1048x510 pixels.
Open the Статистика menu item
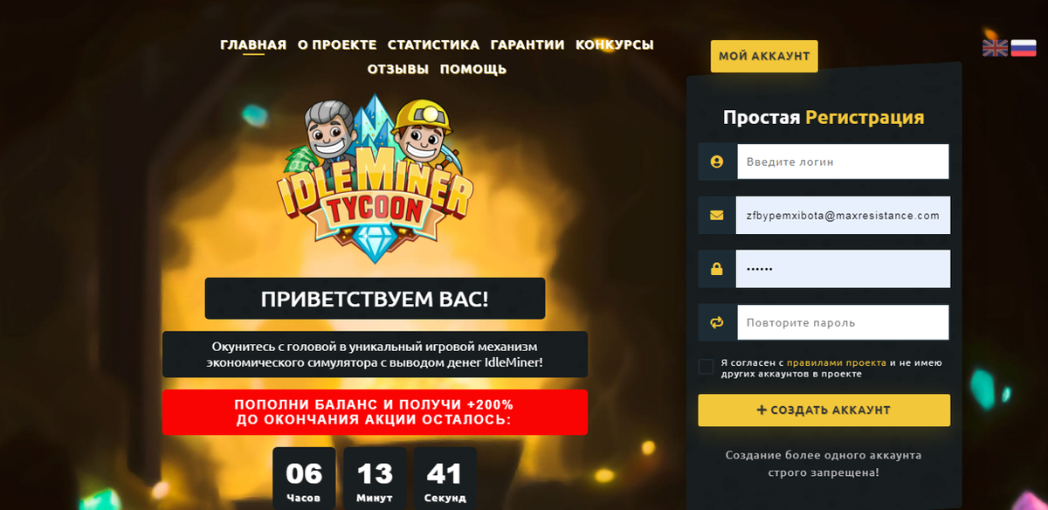coord(433,45)
